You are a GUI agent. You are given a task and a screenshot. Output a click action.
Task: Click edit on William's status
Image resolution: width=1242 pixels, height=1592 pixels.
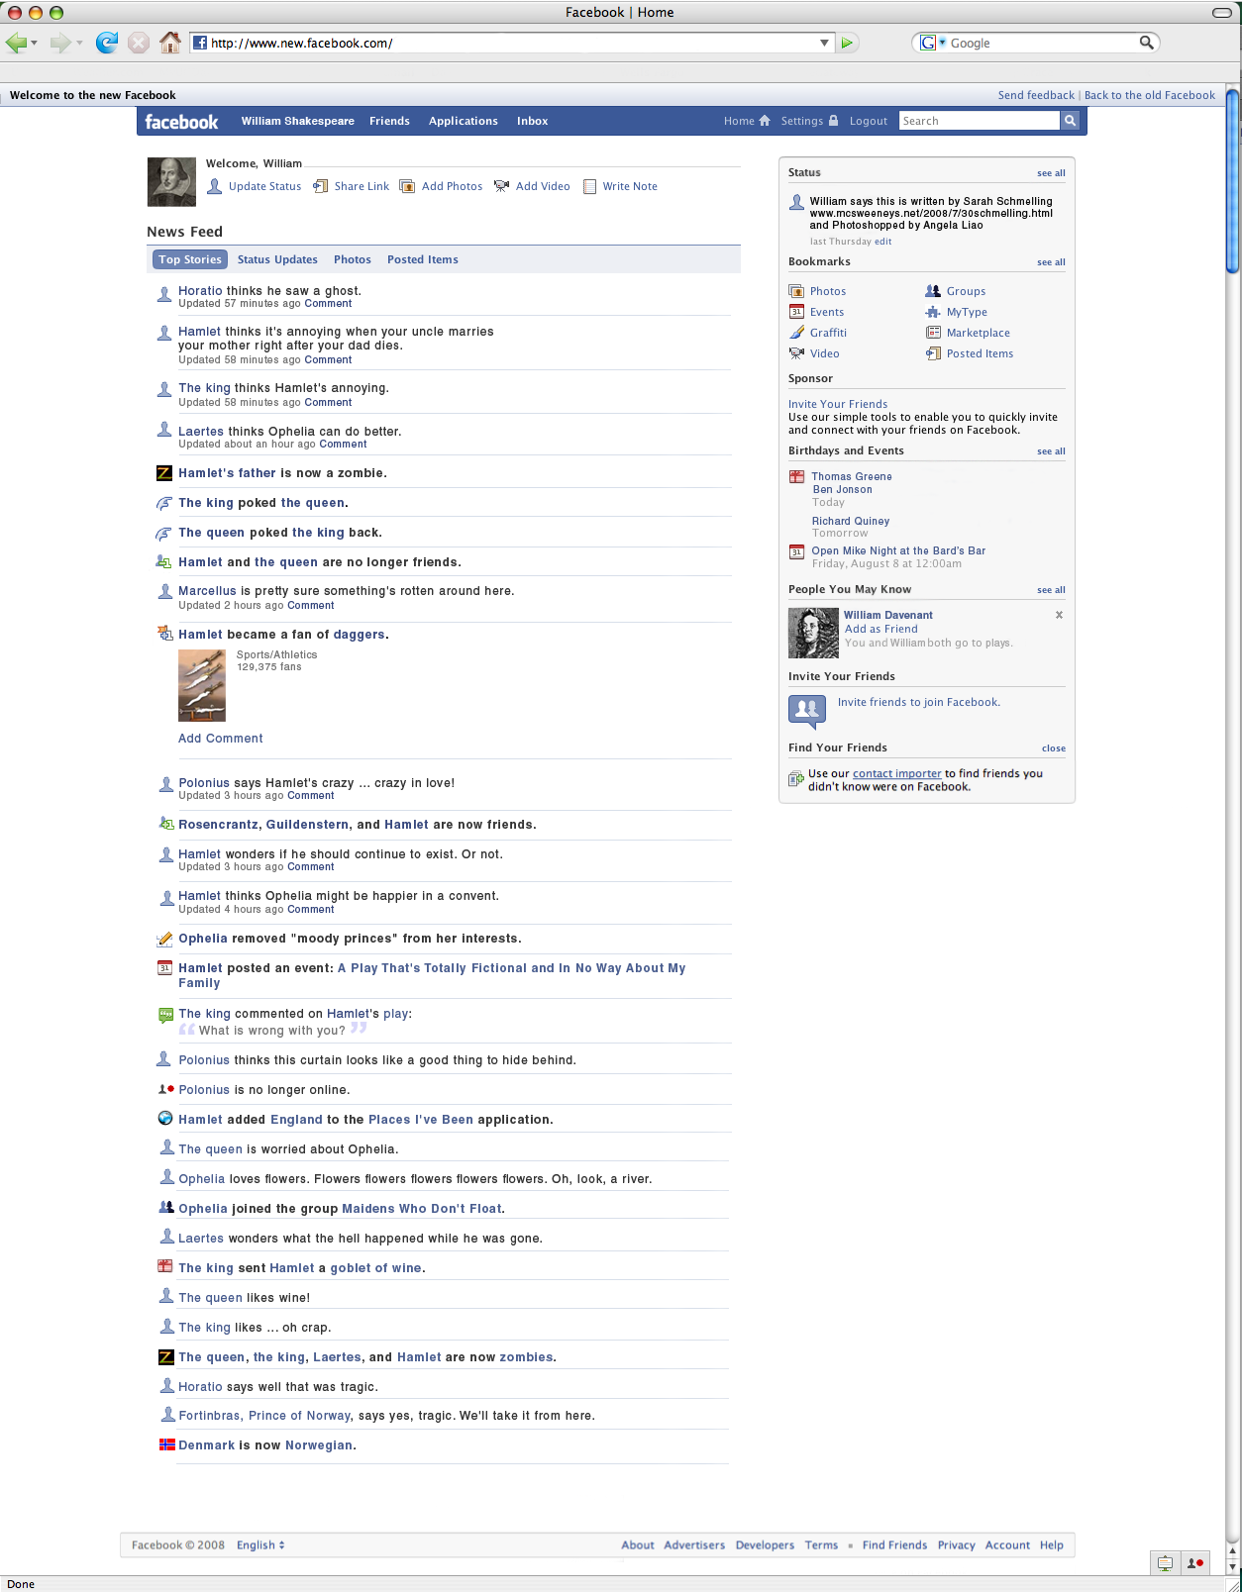tap(882, 242)
